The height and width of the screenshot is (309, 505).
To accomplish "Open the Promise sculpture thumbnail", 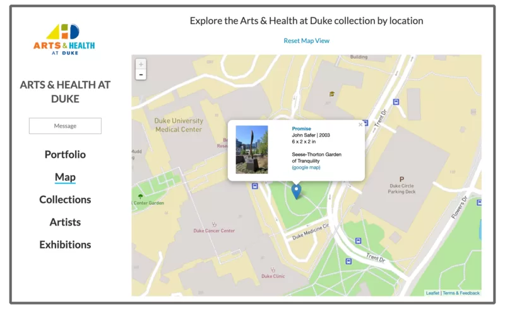I will tap(252, 150).
